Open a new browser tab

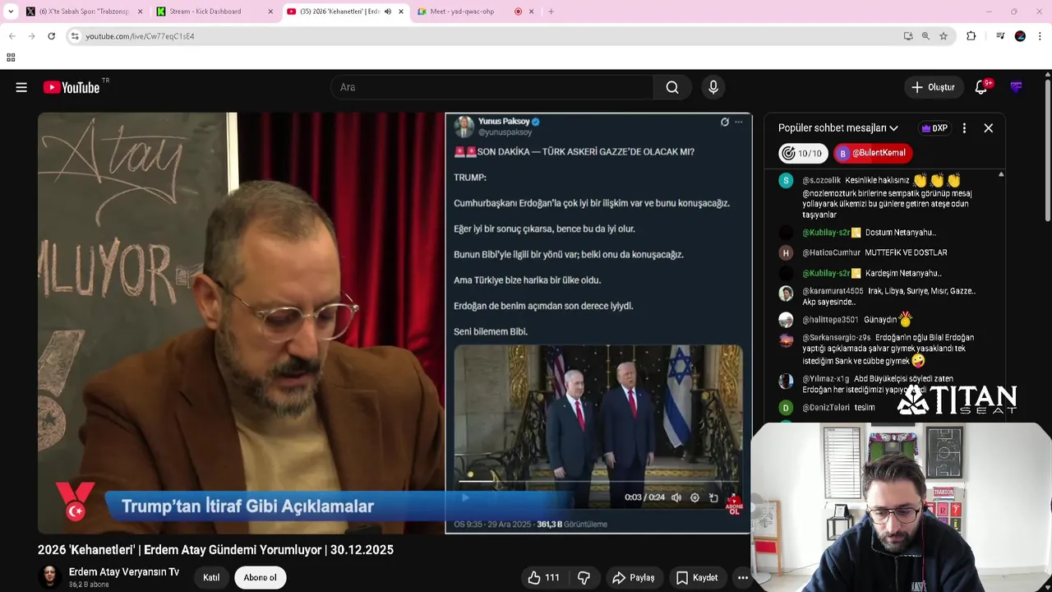(x=551, y=12)
